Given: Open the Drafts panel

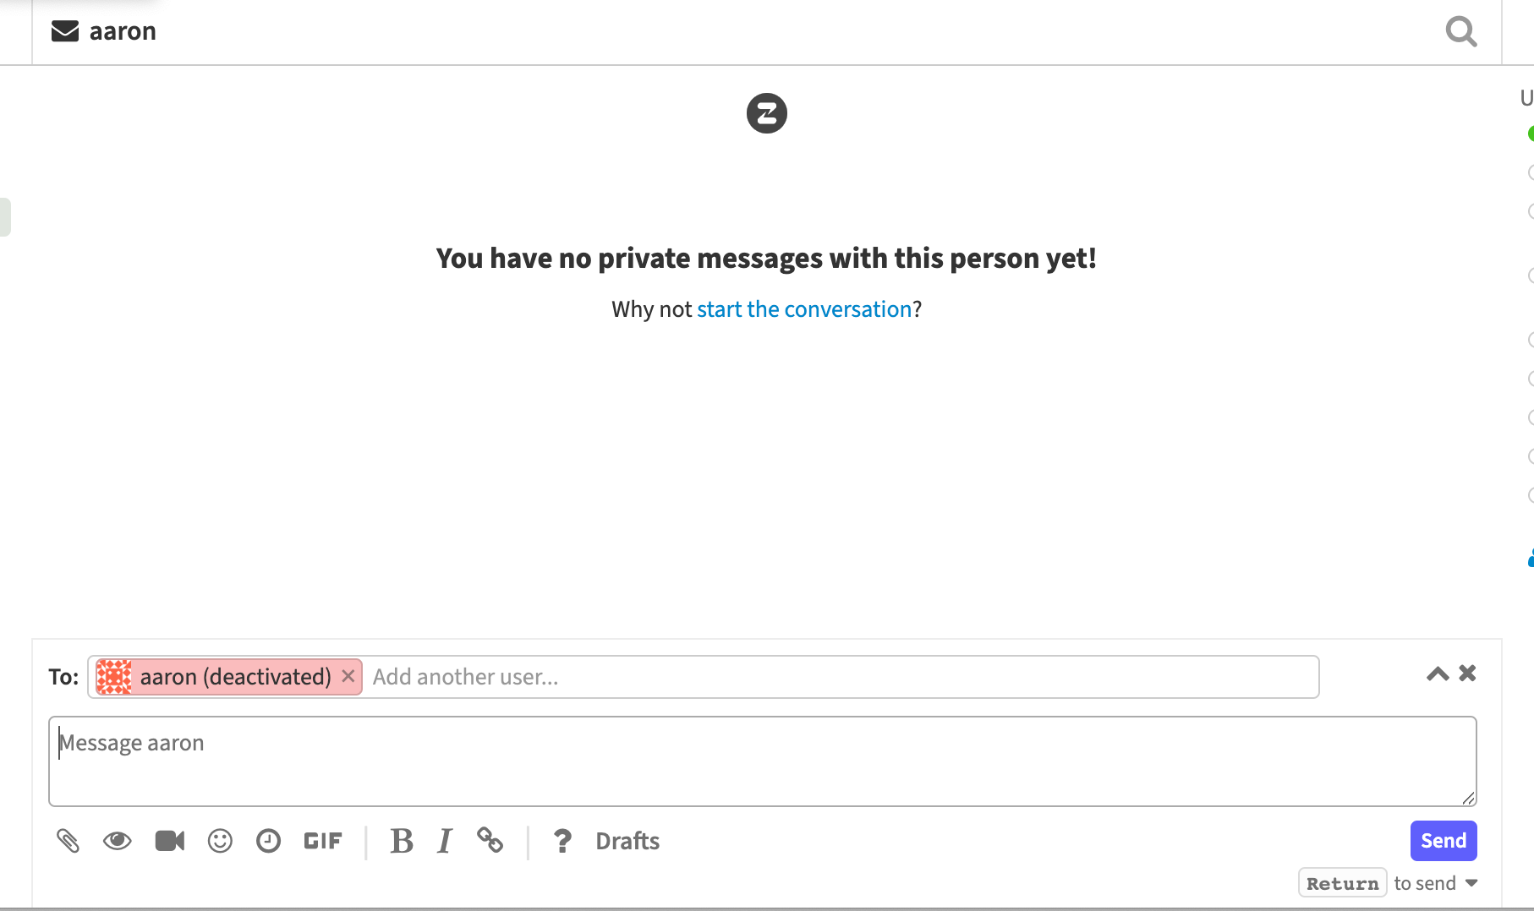Looking at the screenshot, I should point(627,841).
